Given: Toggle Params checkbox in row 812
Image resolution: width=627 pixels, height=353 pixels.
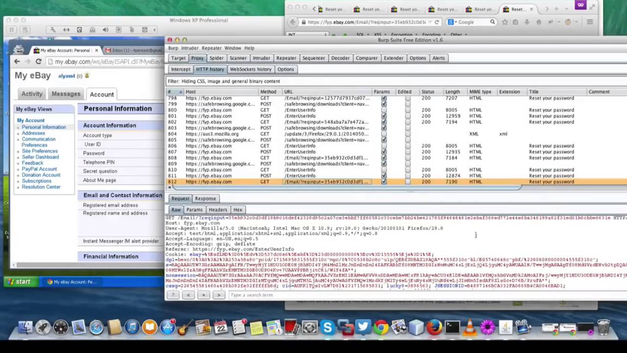Looking at the screenshot, I should tap(384, 182).
